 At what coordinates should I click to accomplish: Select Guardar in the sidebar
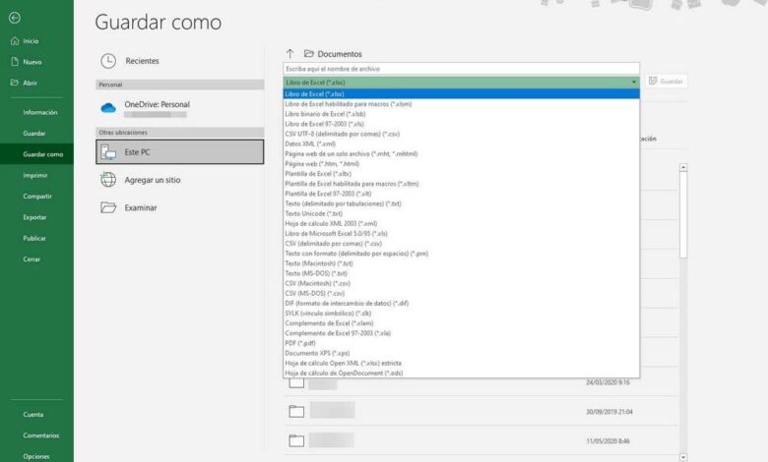tap(34, 134)
